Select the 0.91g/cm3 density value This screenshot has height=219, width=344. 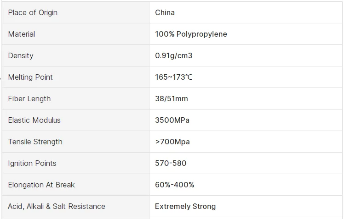(173, 55)
